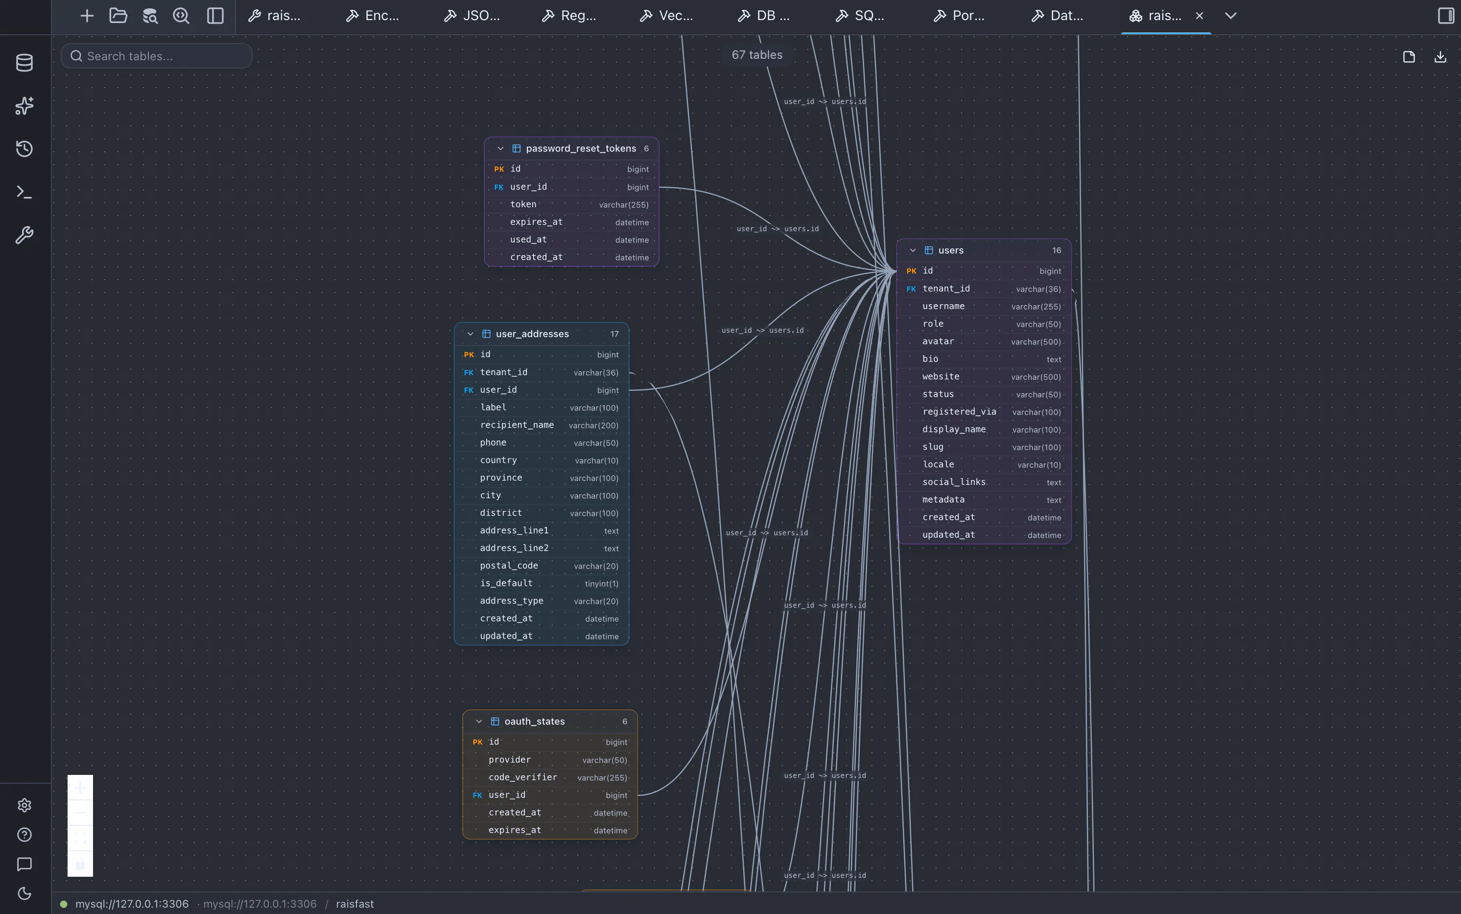
Task: Click the diagram zoom in button
Action: (80, 787)
